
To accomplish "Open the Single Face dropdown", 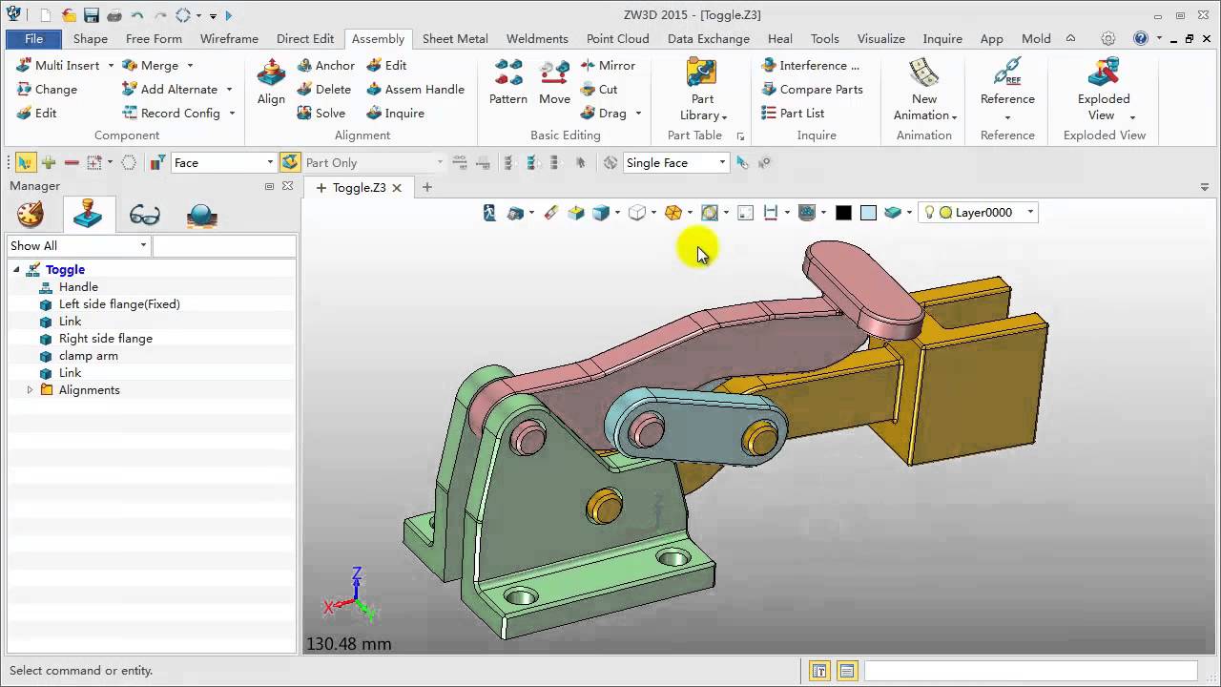I will 722,162.
